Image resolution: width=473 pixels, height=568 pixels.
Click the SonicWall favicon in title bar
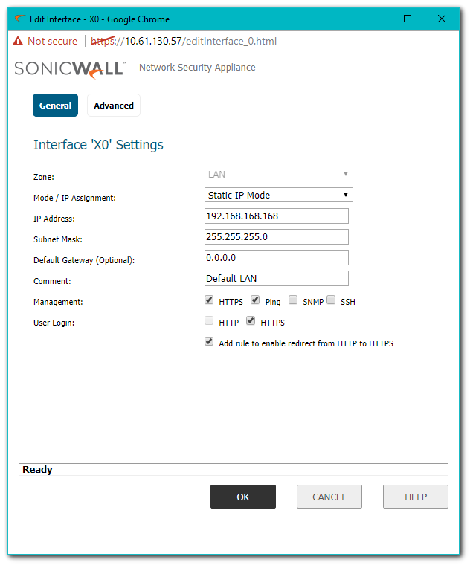pyautogui.click(x=19, y=19)
